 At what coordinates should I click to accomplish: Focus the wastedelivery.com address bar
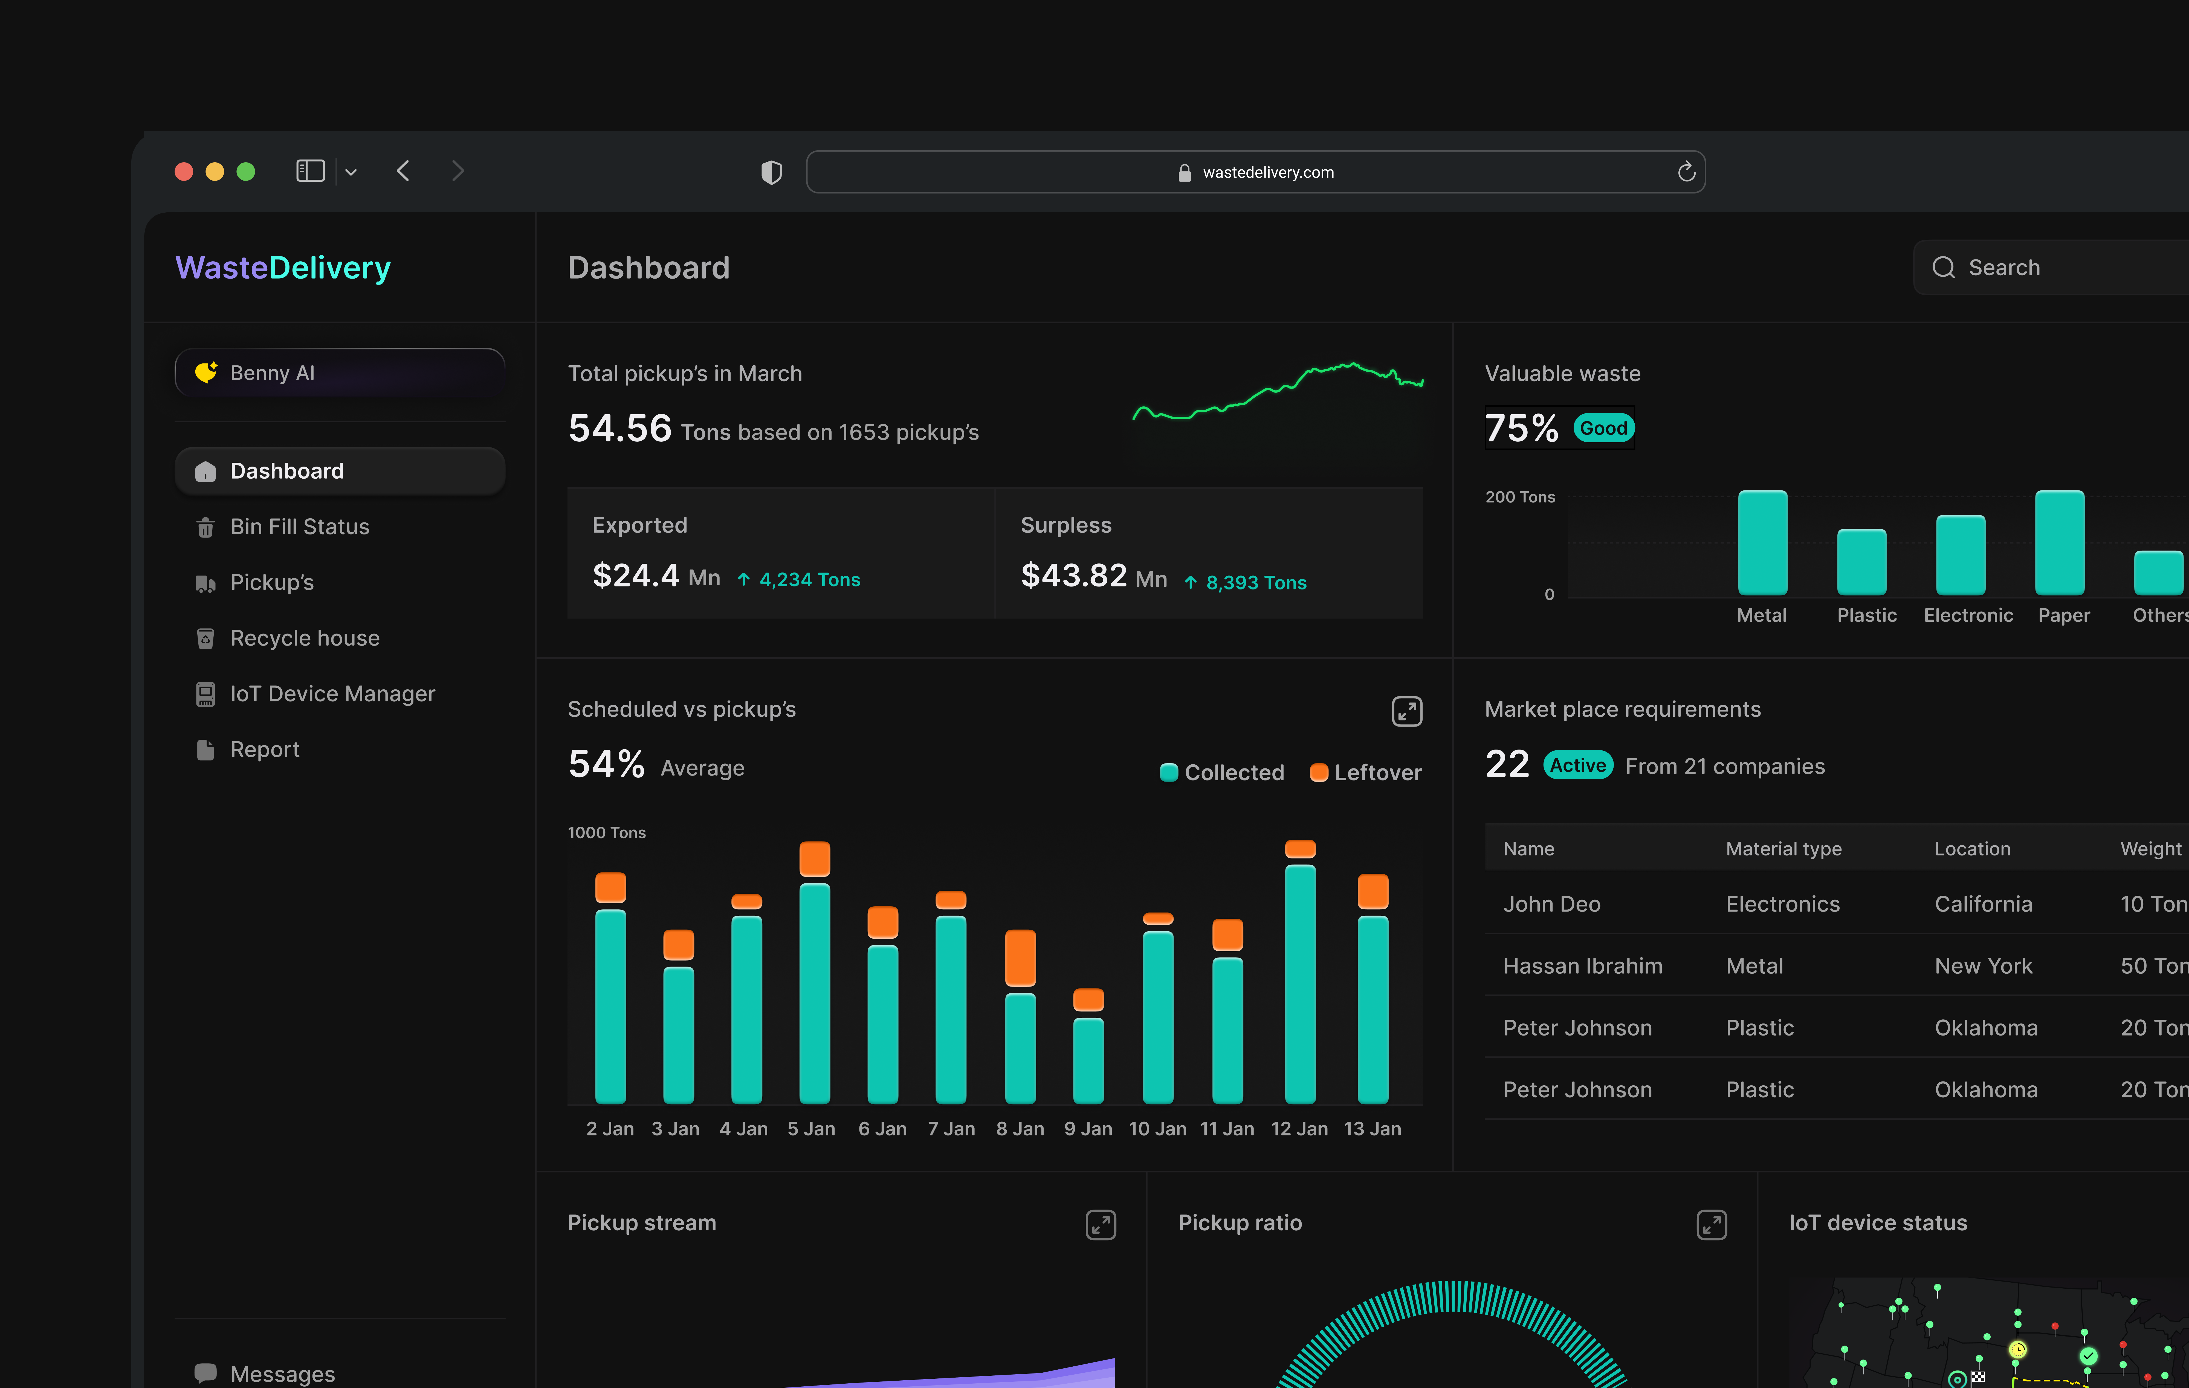(1255, 172)
